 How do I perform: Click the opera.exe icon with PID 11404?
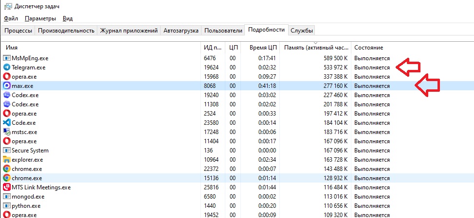tap(7, 141)
